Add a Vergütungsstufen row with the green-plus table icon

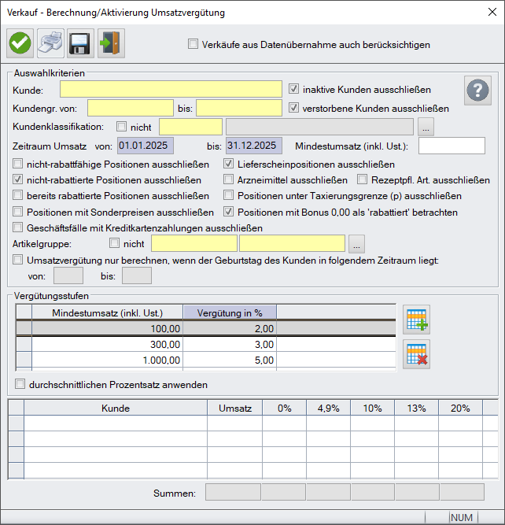coord(416,320)
